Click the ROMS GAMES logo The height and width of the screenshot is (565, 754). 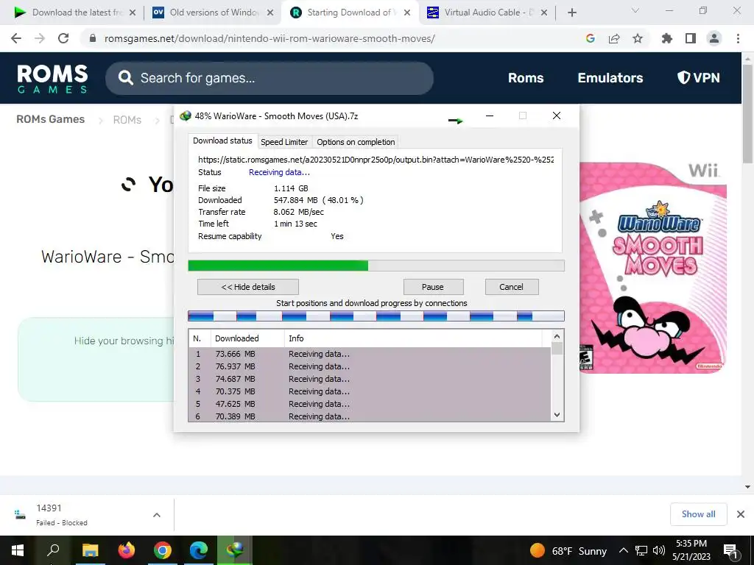click(52, 78)
